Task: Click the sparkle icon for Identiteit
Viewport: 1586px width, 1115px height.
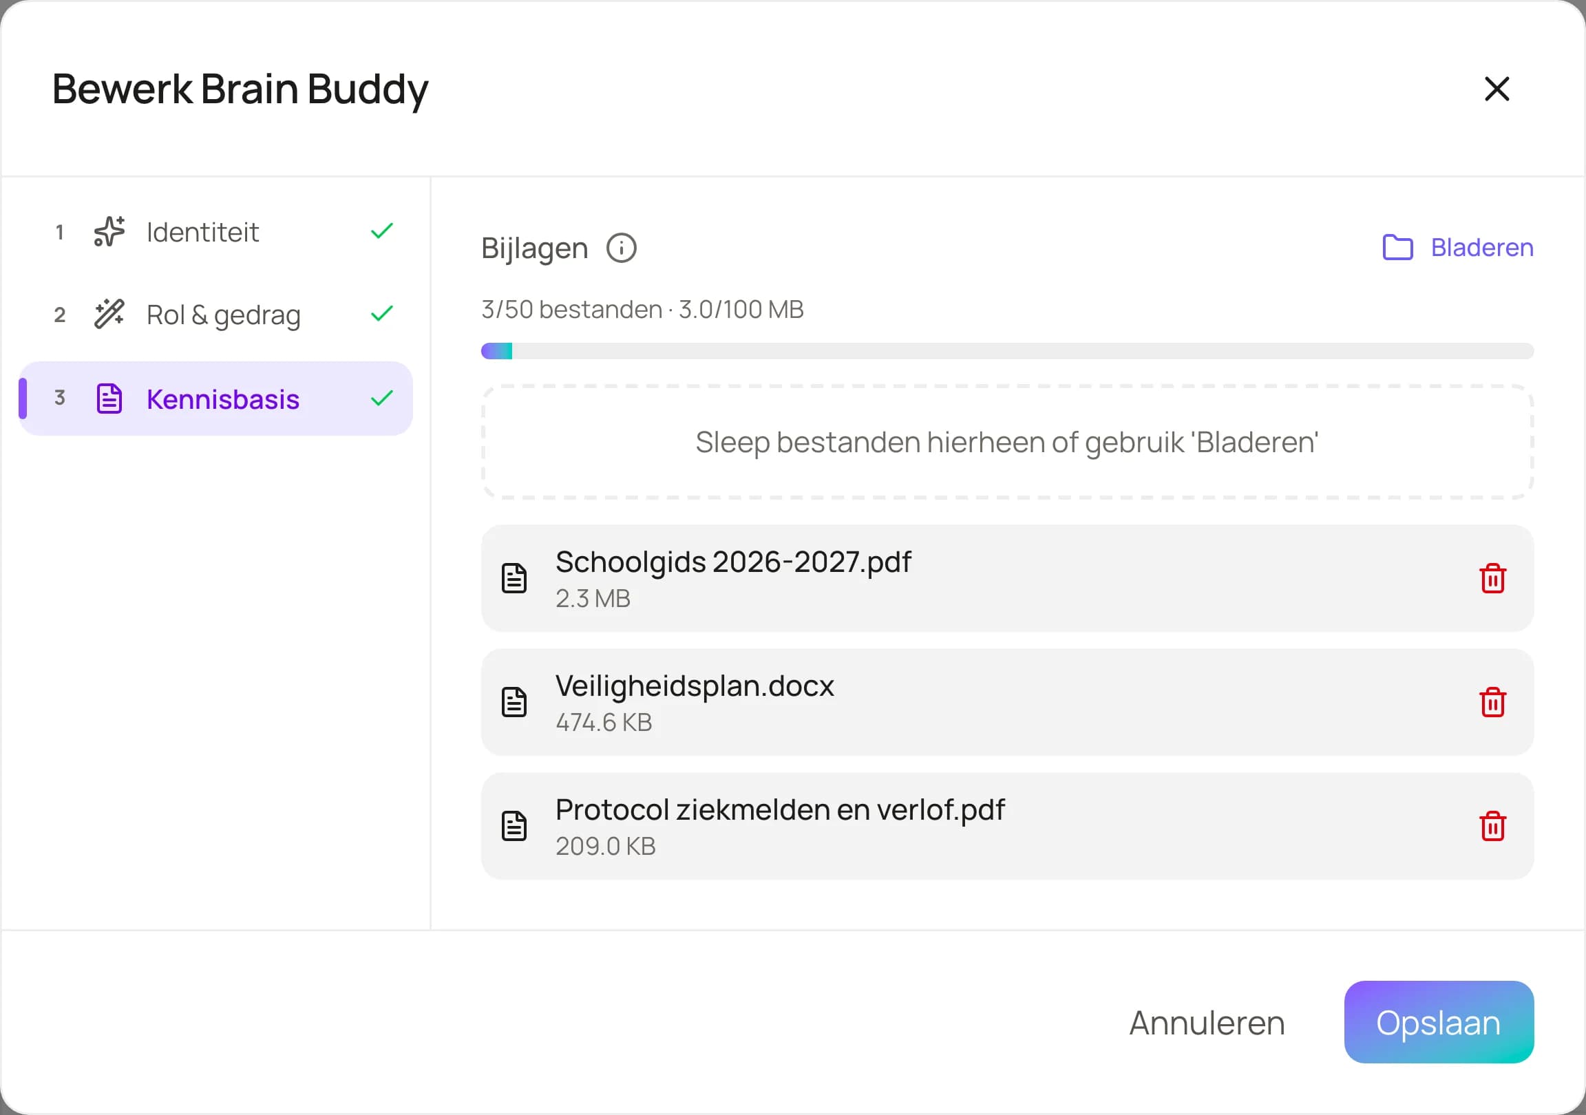Action: pos(109,231)
